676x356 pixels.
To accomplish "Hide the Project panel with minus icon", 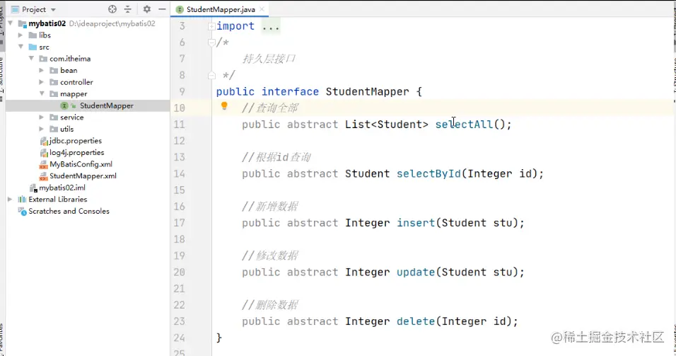I will (162, 9).
